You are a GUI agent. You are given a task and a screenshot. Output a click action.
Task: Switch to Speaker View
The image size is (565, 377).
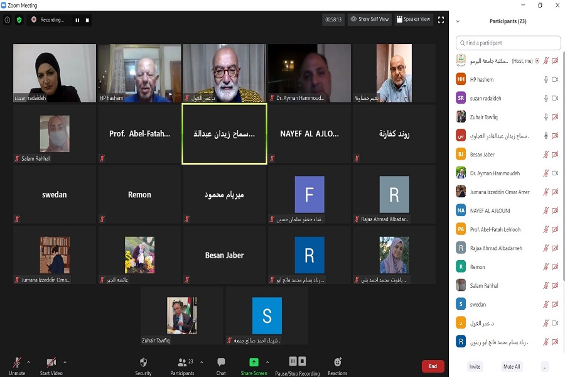[x=413, y=19]
